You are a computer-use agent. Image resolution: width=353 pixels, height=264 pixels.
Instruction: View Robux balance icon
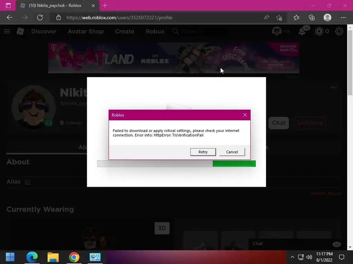(x=319, y=31)
